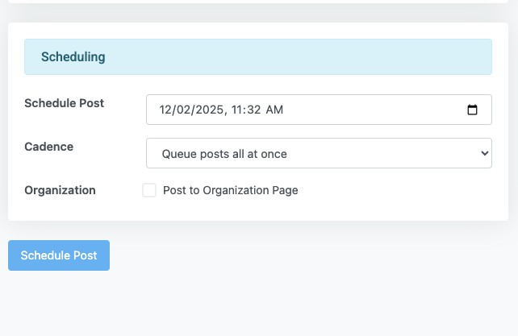
Task: Click the Post to Organization Page label
Action: pyautogui.click(x=231, y=190)
